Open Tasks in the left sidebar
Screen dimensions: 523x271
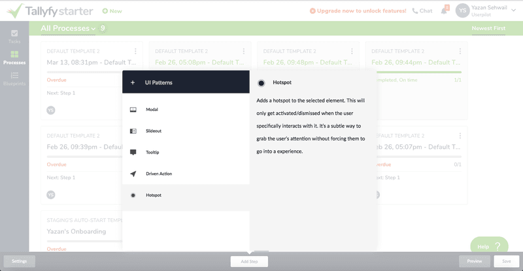click(x=14, y=37)
